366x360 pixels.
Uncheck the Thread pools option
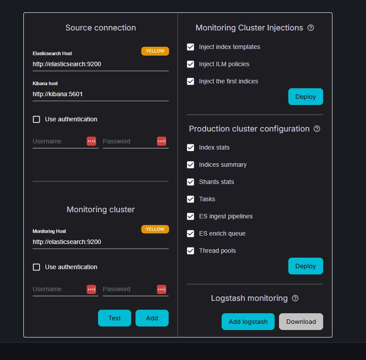point(190,250)
